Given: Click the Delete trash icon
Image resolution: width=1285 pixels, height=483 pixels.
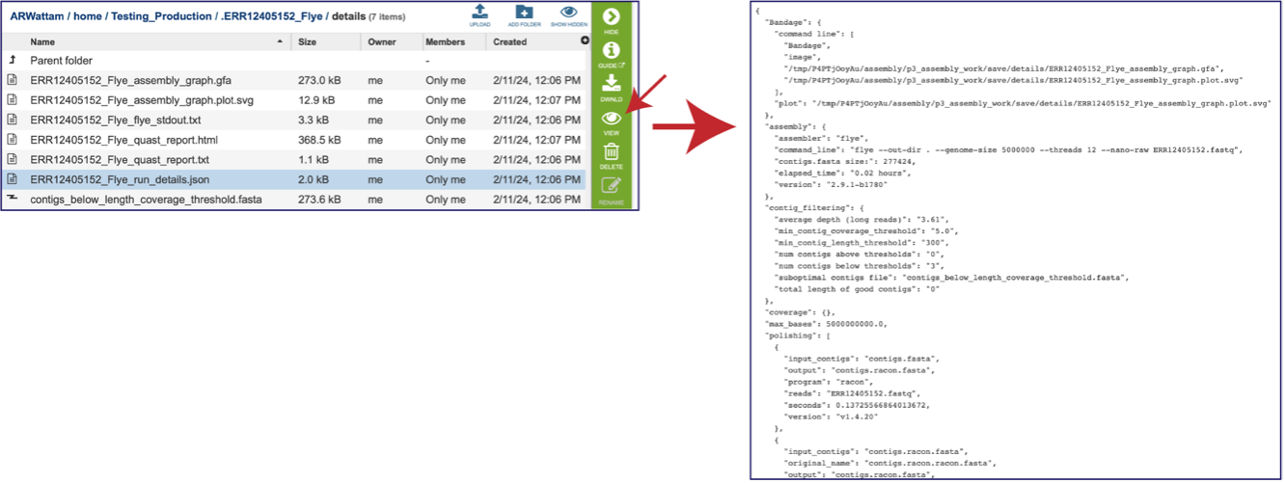Looking at the screenshot, I should [611, 155].
